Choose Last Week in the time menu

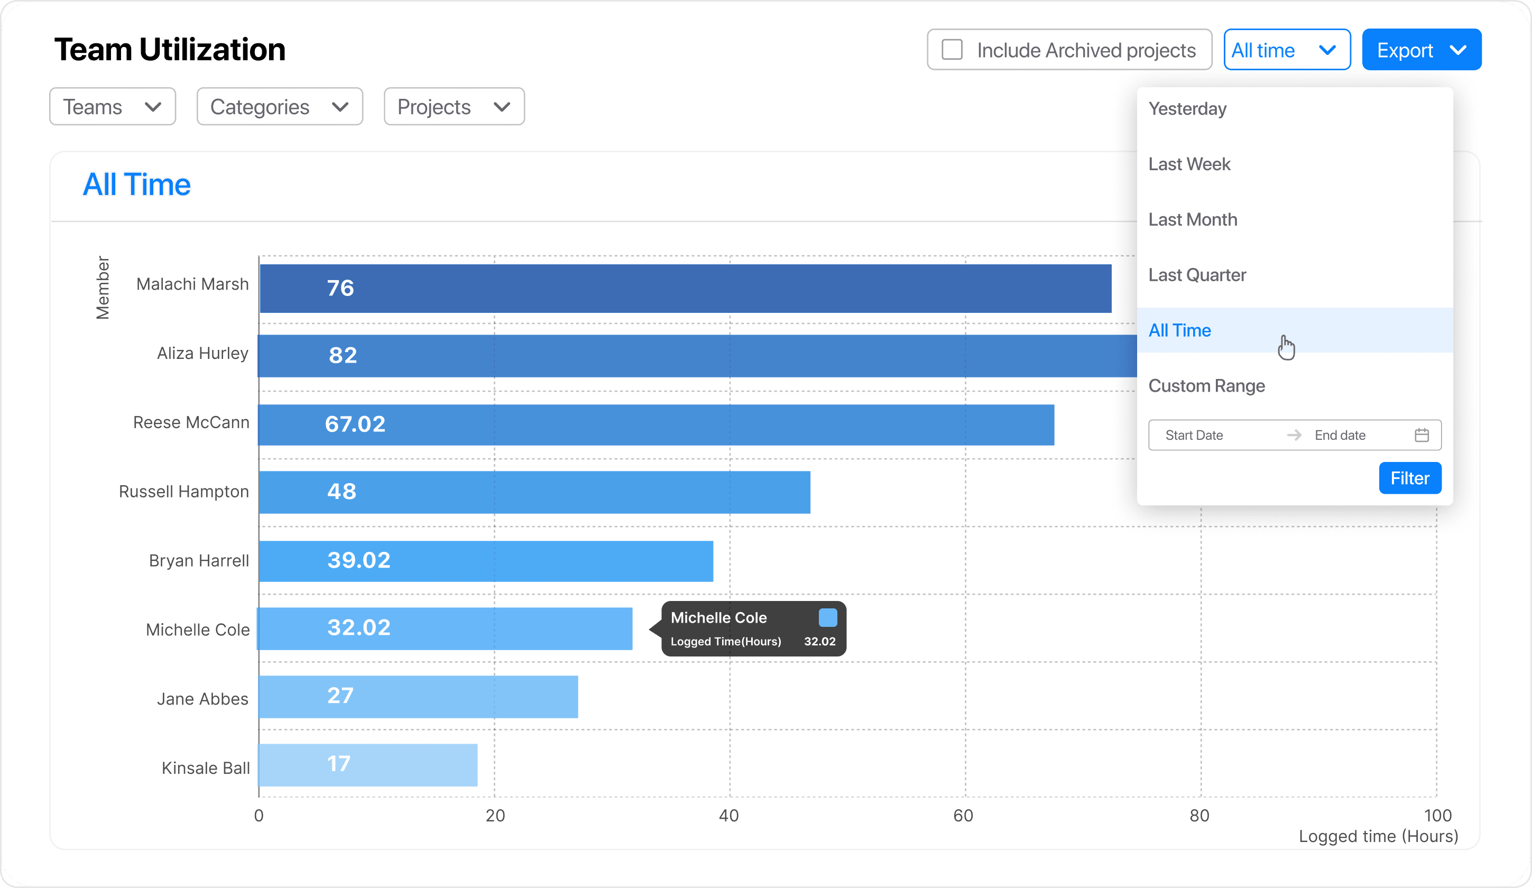pos(1189,164)
